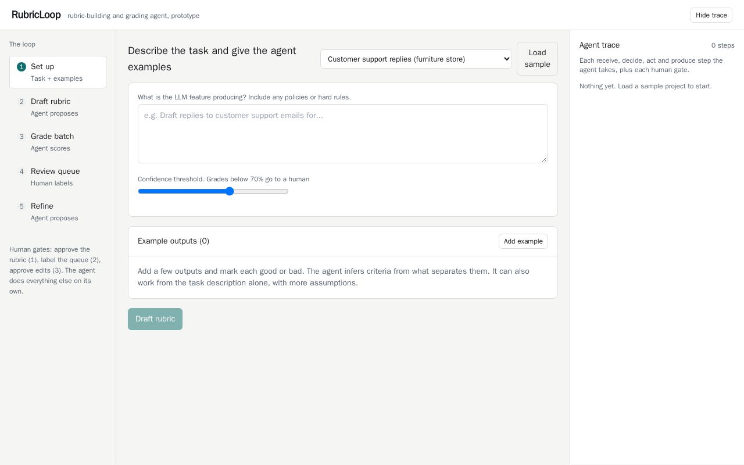This screenshot has width=744, height=465.
Task: Click the step 5 number in sidebar
Action: [22, 206]
